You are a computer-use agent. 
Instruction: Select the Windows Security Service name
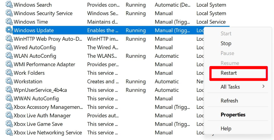point(43,13)
